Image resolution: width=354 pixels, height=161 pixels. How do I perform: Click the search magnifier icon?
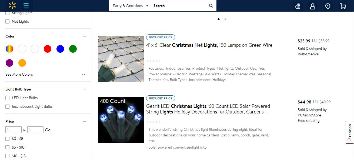pyautogui.click(x=211, y=6)
